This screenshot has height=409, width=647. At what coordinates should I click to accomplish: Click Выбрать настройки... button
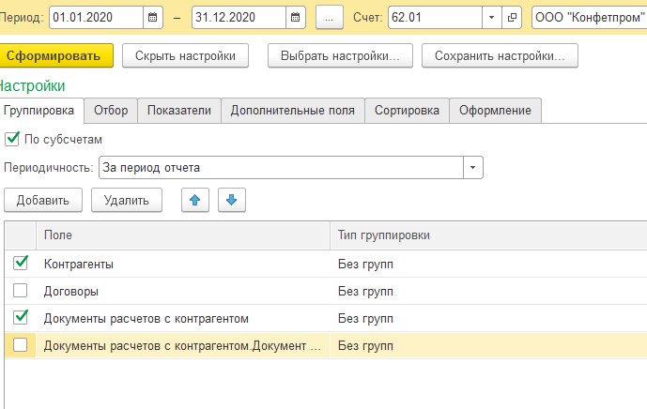[340, 55]
